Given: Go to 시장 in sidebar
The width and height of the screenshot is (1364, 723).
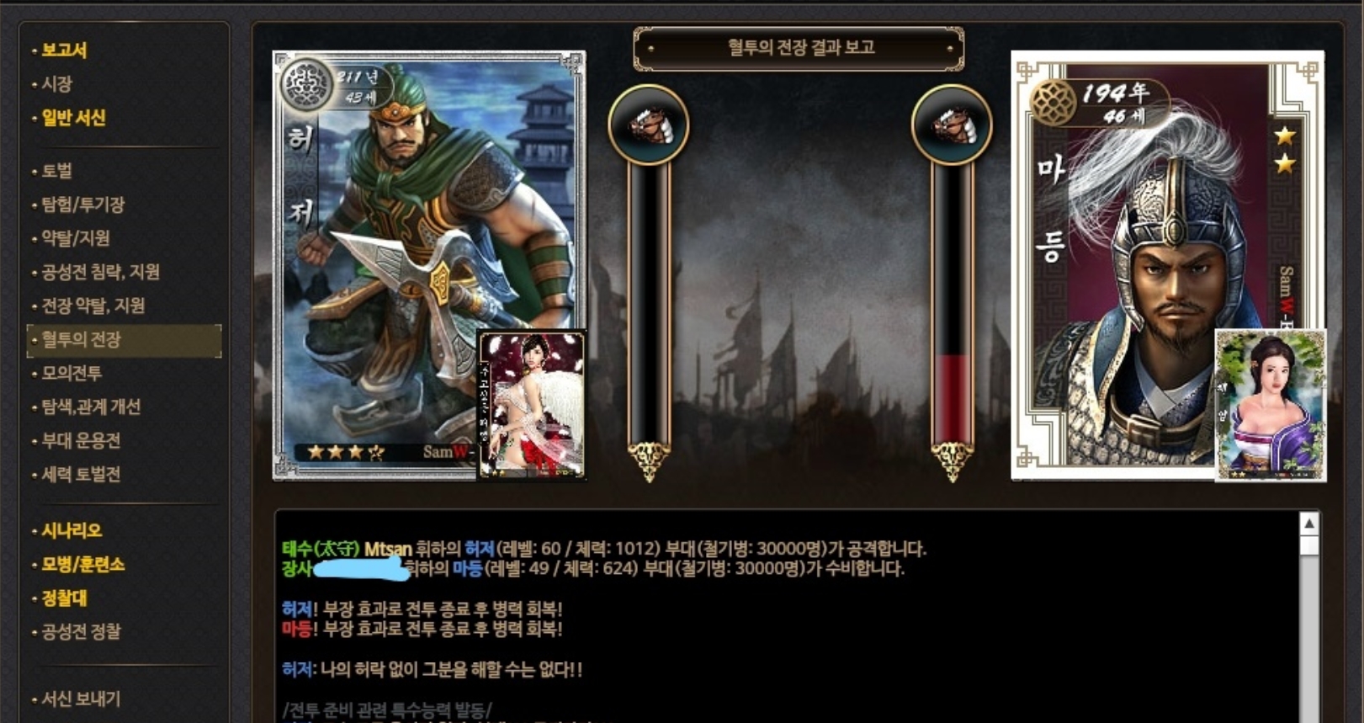Looking at the screenshot, I should 56,84.
